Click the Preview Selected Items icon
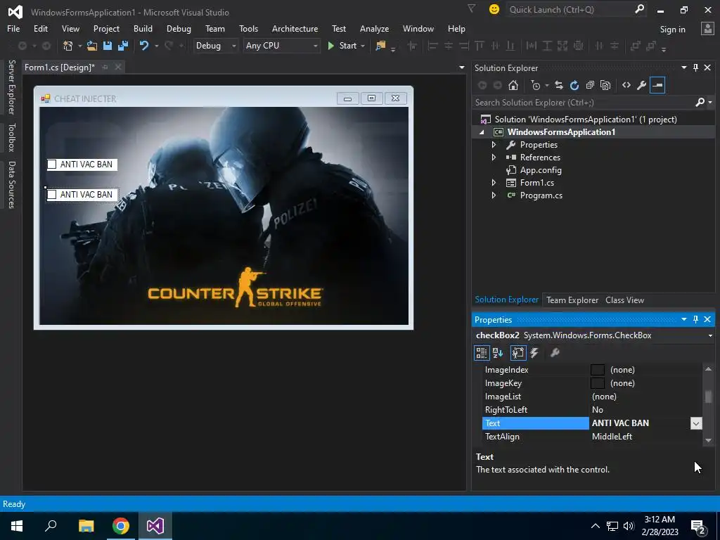 click(x=657, y=85)
